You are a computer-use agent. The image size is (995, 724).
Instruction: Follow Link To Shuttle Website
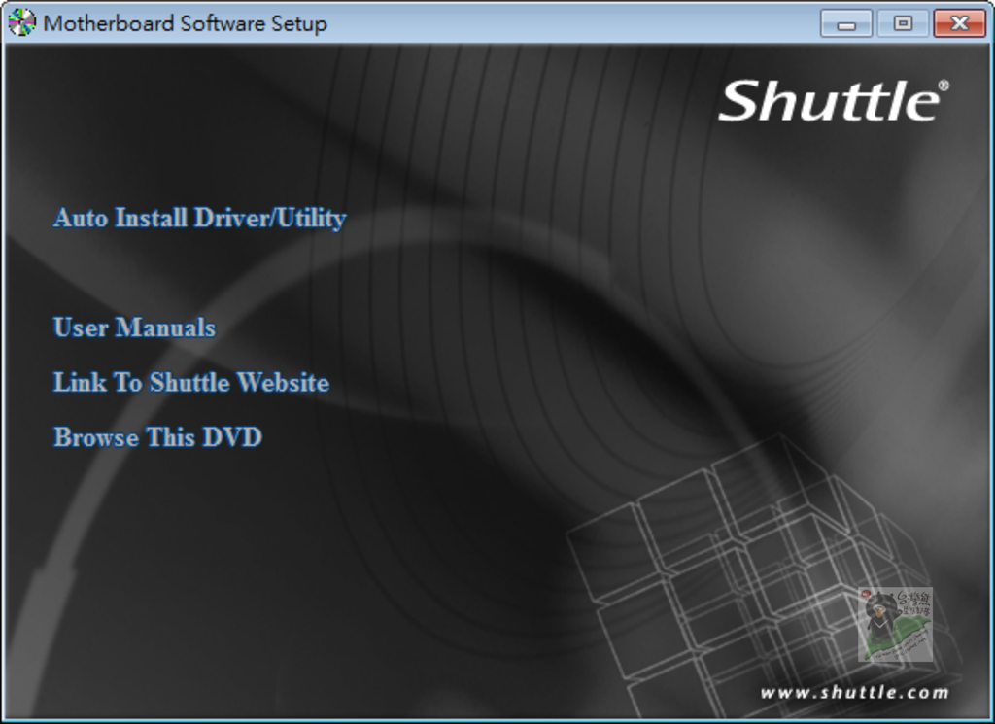point(191,383)
